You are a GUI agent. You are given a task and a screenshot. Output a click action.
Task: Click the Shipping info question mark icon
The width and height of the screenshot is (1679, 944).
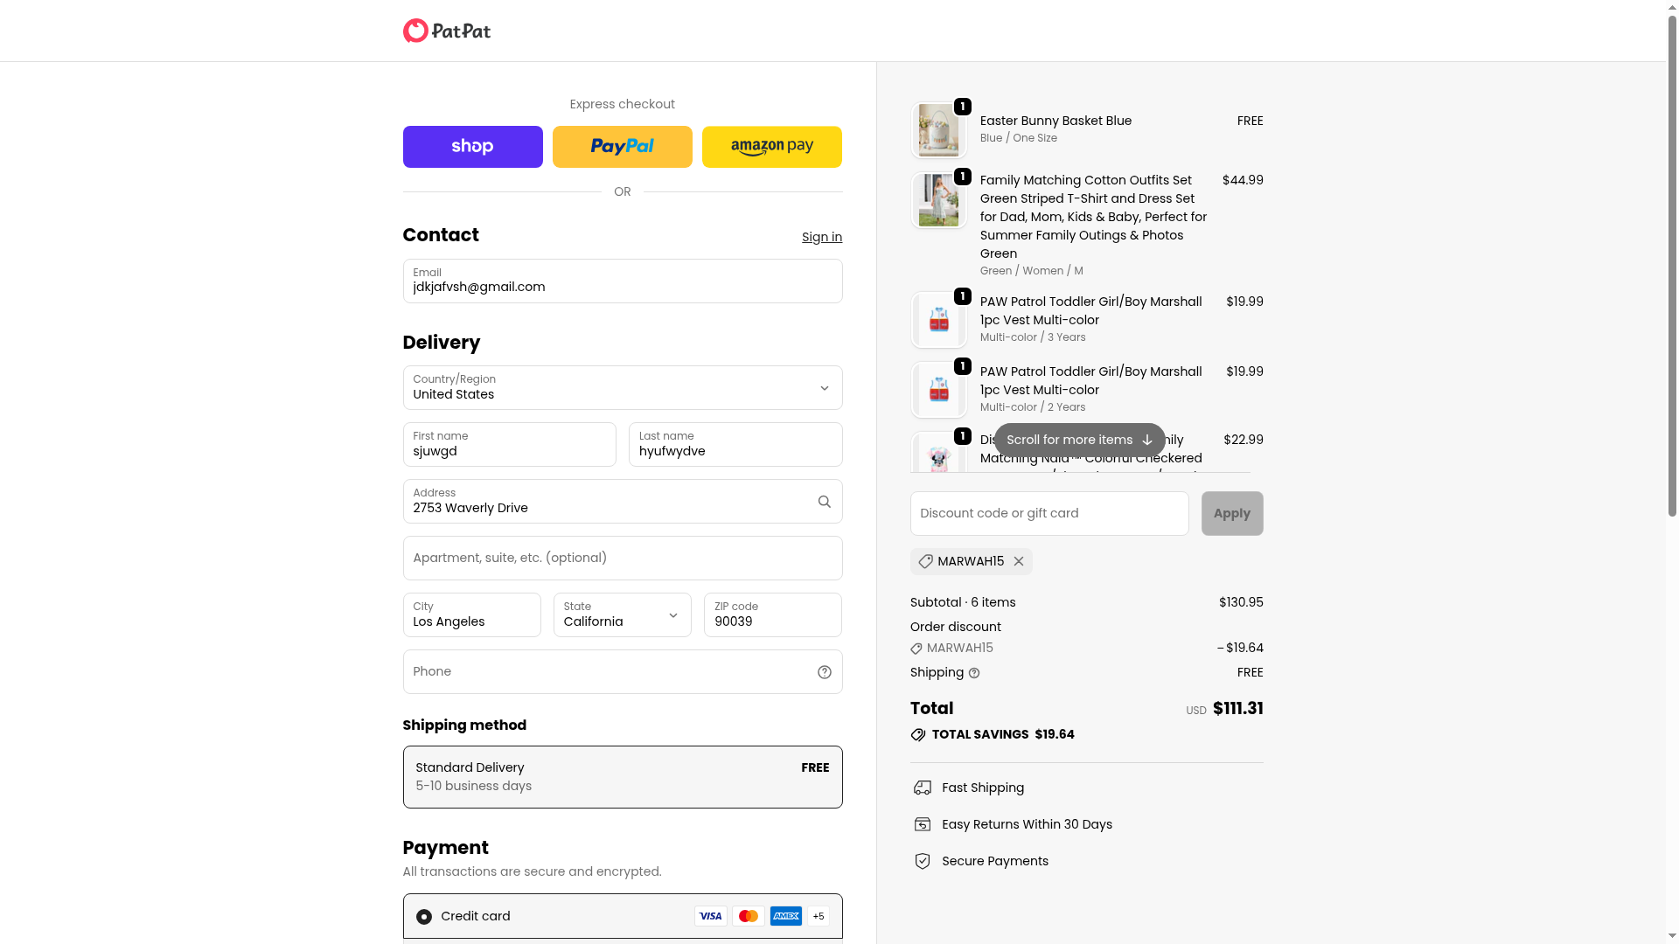click(x=974, y=673)
